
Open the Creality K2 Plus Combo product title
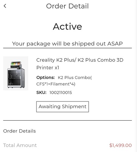point(80,64)
